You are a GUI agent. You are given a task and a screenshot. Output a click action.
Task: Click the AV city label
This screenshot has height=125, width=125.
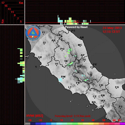(x=103, y=101)
